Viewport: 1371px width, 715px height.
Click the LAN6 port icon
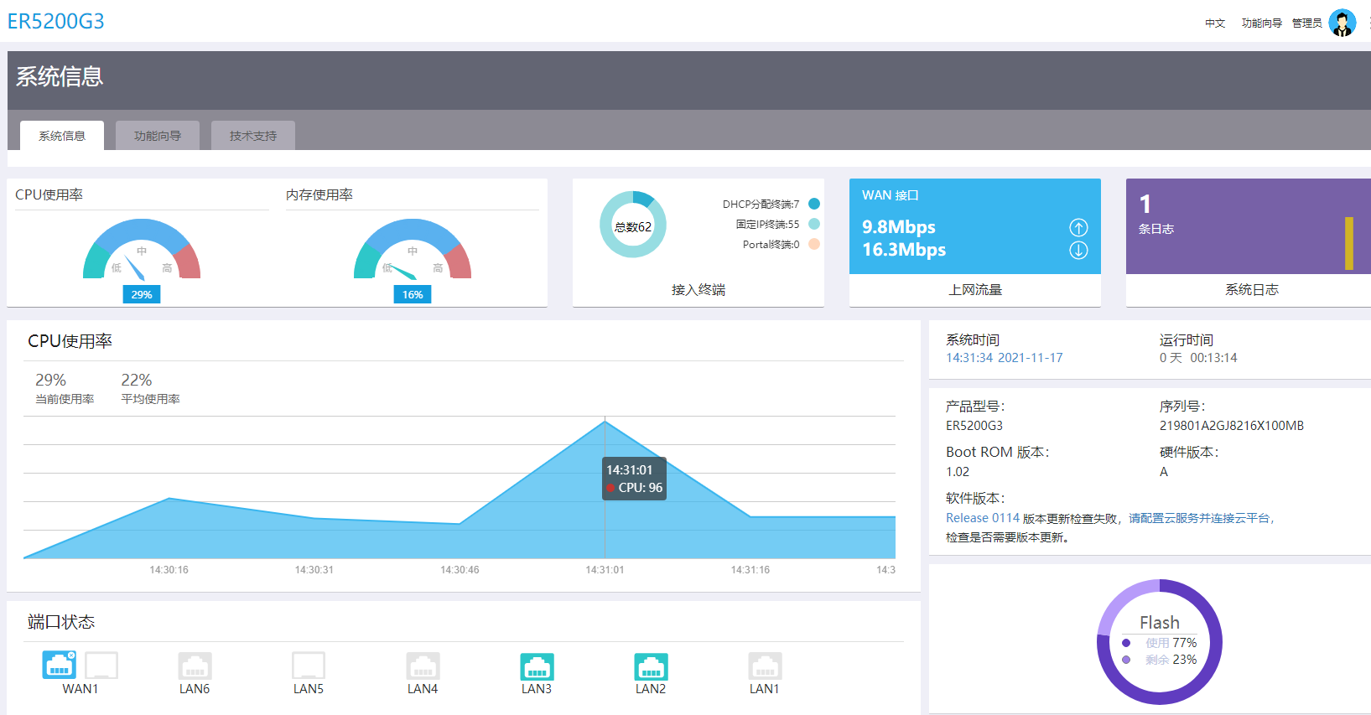(195, 666)
